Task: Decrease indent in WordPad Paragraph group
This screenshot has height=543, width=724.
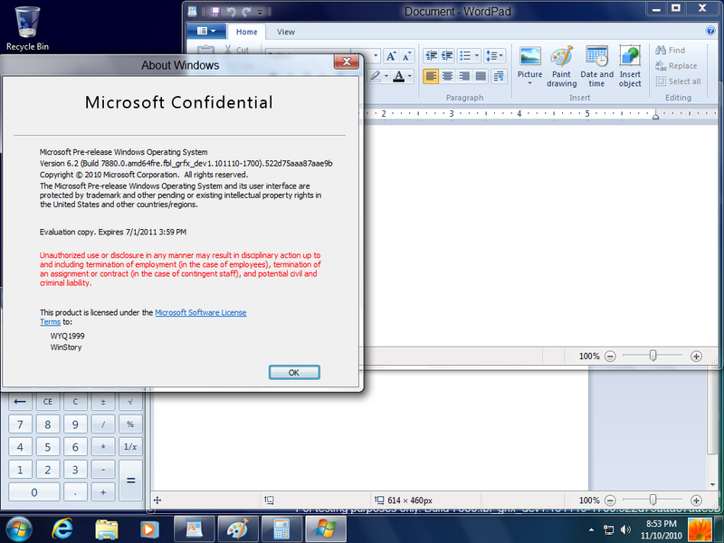Action: click(x=432, y=56)
